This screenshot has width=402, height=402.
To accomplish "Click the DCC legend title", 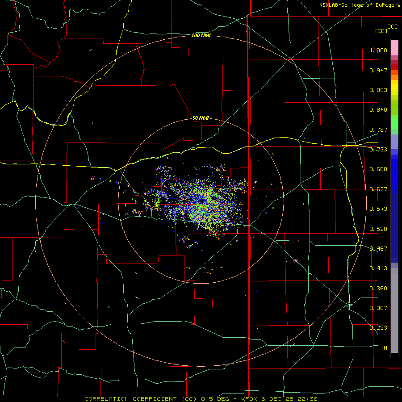I will click(392, 27).
